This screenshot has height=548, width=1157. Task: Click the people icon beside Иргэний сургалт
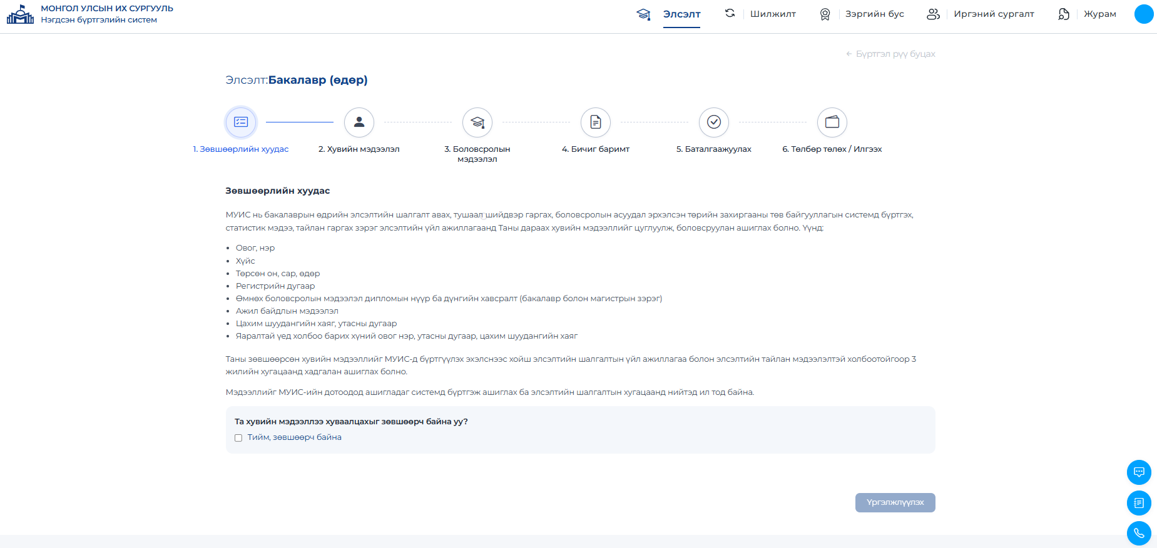click(x=933, y=14)
